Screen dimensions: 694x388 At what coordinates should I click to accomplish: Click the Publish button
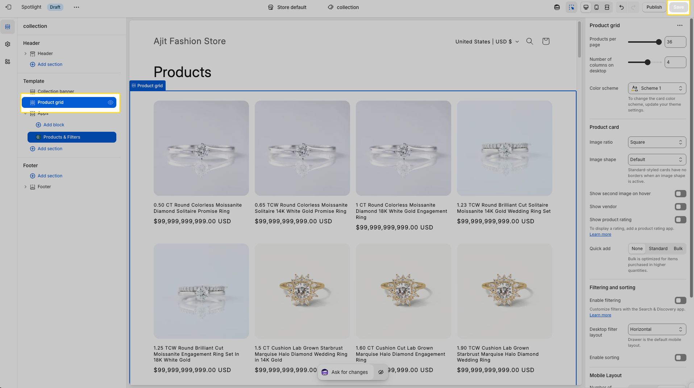(654, 7)
